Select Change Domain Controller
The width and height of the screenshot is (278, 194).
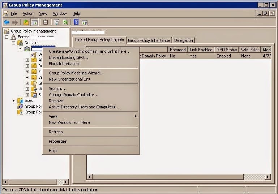[91, 95]
